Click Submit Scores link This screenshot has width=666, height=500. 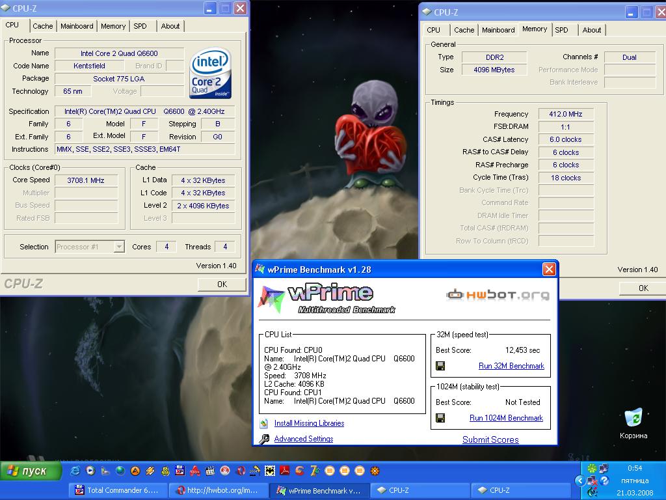click(x=490, y=439)
